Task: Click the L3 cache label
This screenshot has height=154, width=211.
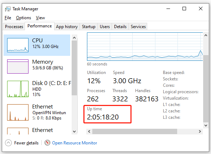Action: point(171,117)
